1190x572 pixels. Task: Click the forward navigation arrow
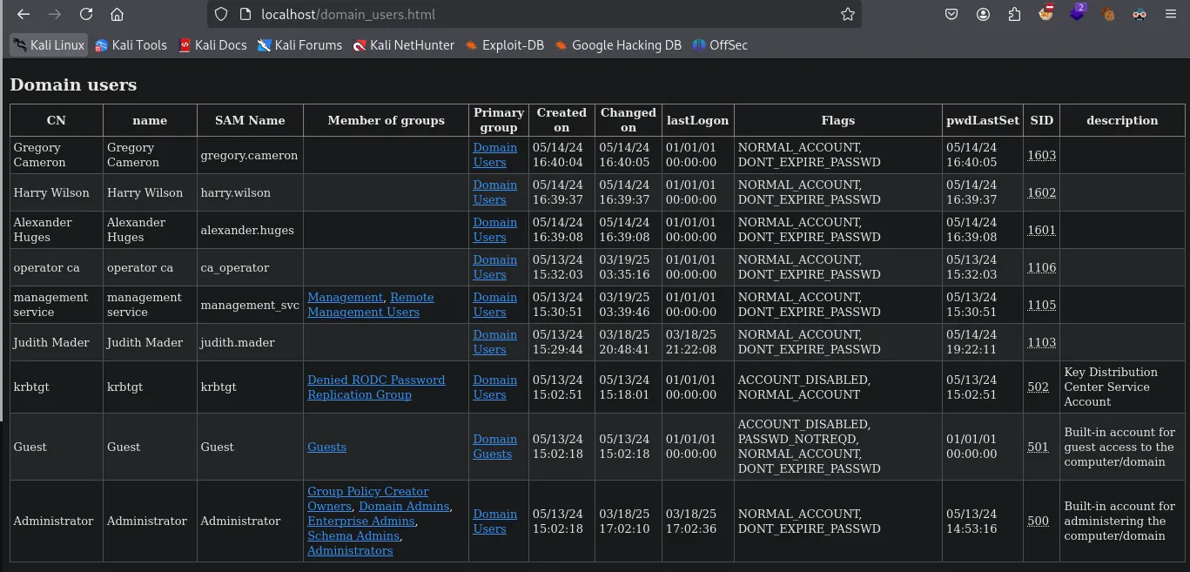point(55,14)
